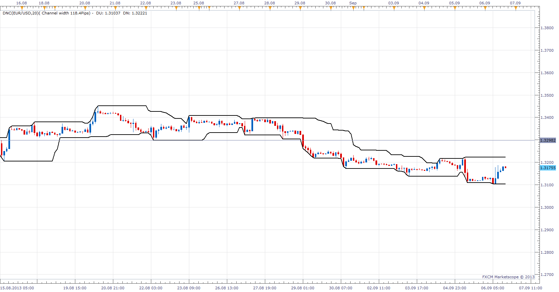Click the 1.2900 price axis label
The image size is (559, 292).
coord(547,230)
